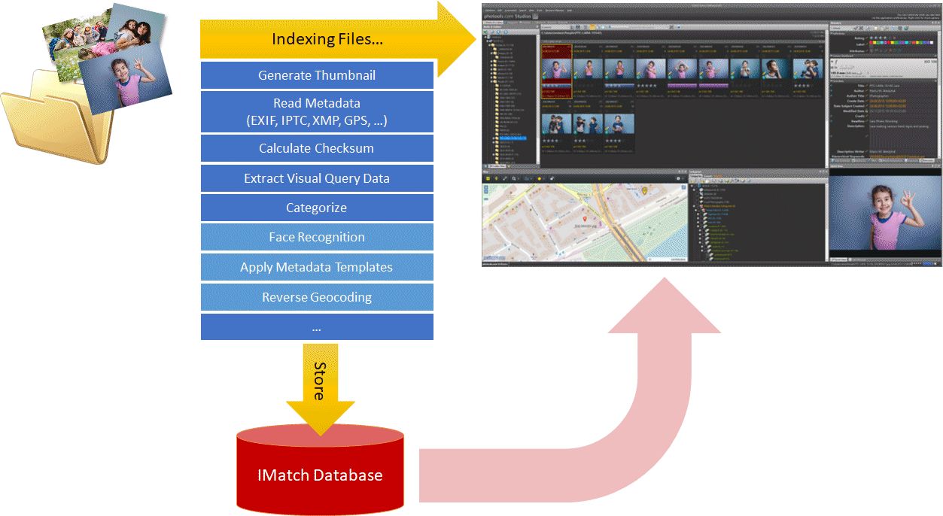Click the yellow marker pin on the map
The height and width of the screenshot is (516, 943).
point(644,190)
